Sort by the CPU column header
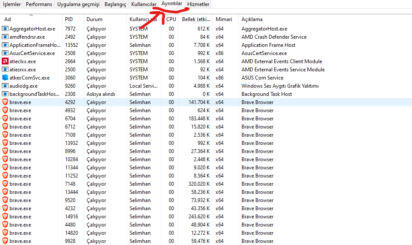 (171, 19)
